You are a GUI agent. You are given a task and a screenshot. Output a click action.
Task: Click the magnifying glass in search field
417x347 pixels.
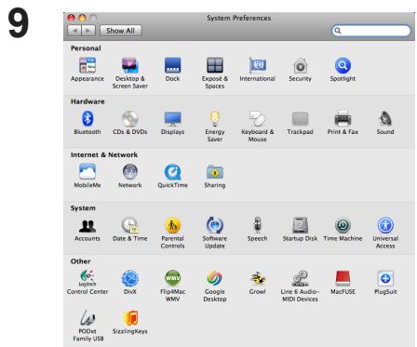pyautogui.click(x=338, y=31)
